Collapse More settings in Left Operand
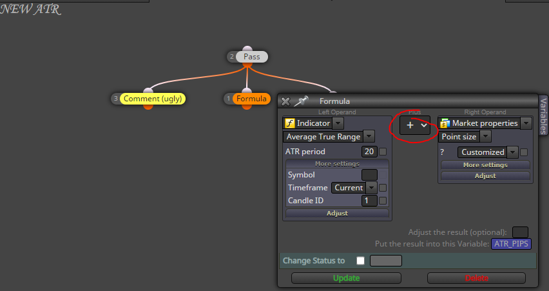549x291 pixels. [337, 164]
